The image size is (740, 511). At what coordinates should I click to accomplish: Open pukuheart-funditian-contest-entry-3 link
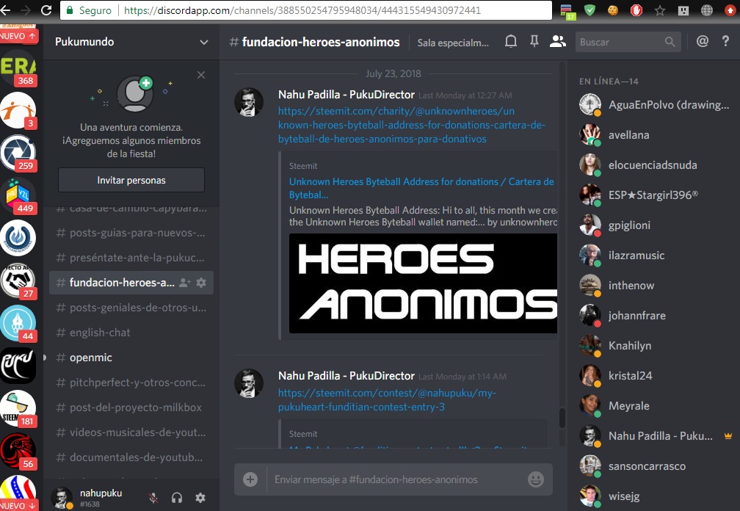pos(387,399)
